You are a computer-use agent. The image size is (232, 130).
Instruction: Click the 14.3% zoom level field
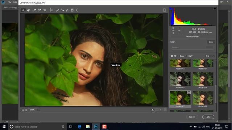tap(33, 110)
